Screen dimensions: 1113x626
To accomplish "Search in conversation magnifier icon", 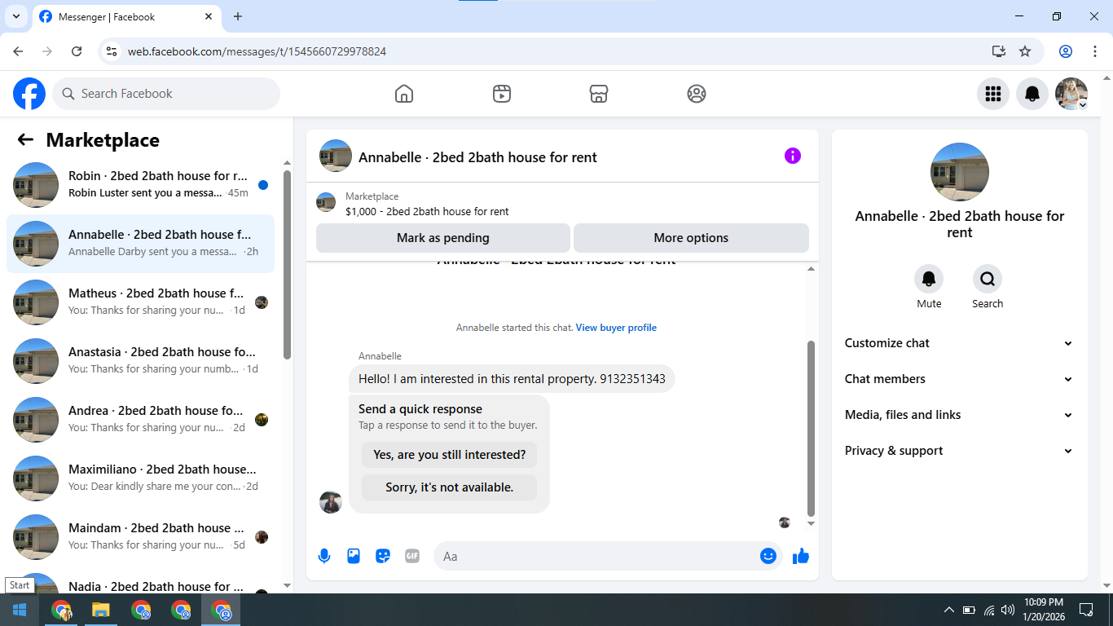I will (x=988, y=280).
